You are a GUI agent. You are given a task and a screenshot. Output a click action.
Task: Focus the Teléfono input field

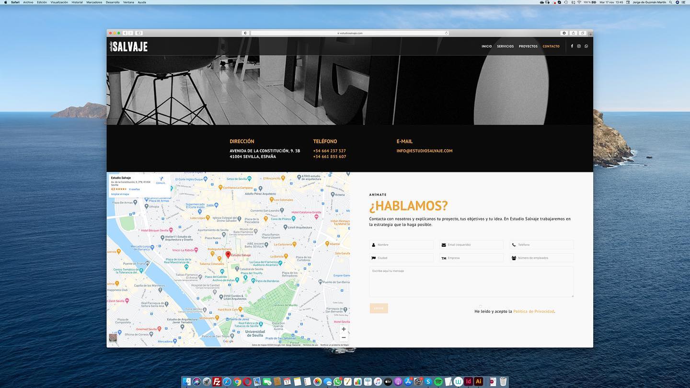click(541, 245)
